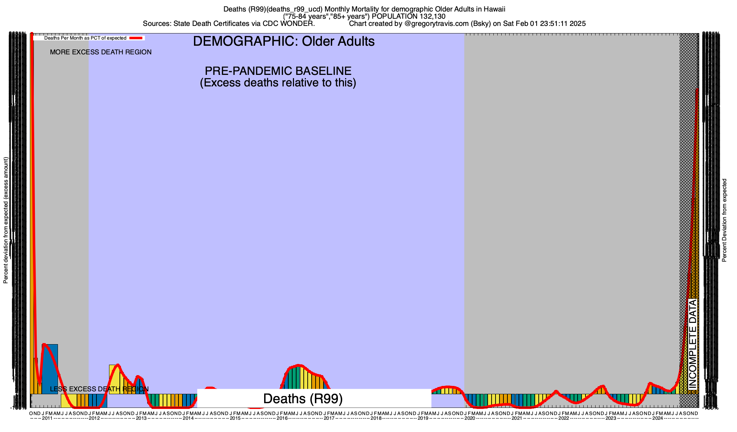Click the right axis title Percent Deviation from expected
The image size is (737, 432).
(x=724, y=220)
